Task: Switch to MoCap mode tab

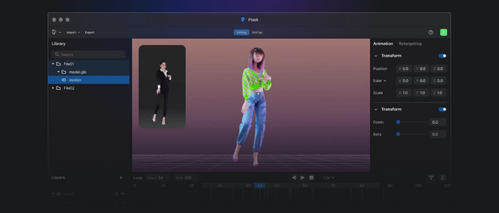Action: click(x=257, y=32)
